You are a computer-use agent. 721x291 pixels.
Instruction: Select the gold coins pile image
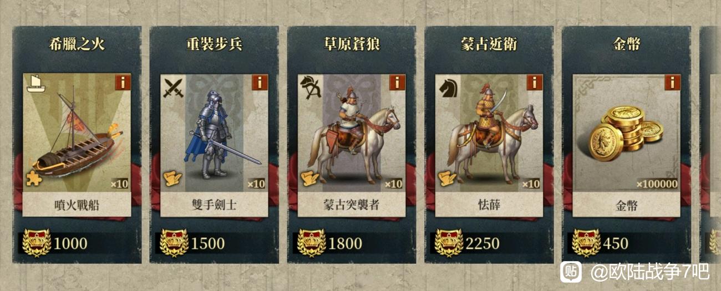point(627,132)
